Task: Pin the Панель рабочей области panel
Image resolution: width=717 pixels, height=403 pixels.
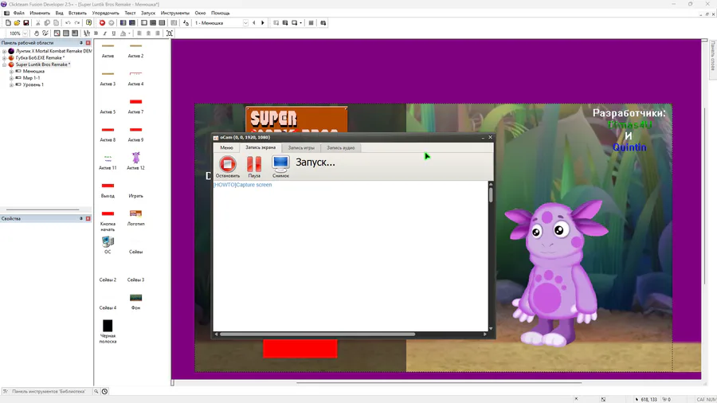Action: click(81, 43)
